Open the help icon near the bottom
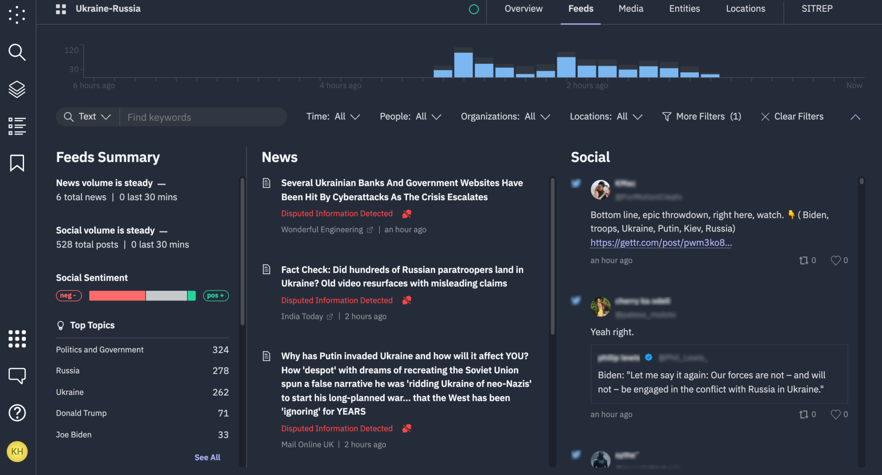This screenshot has height=475, width=882. coord(17,412)
